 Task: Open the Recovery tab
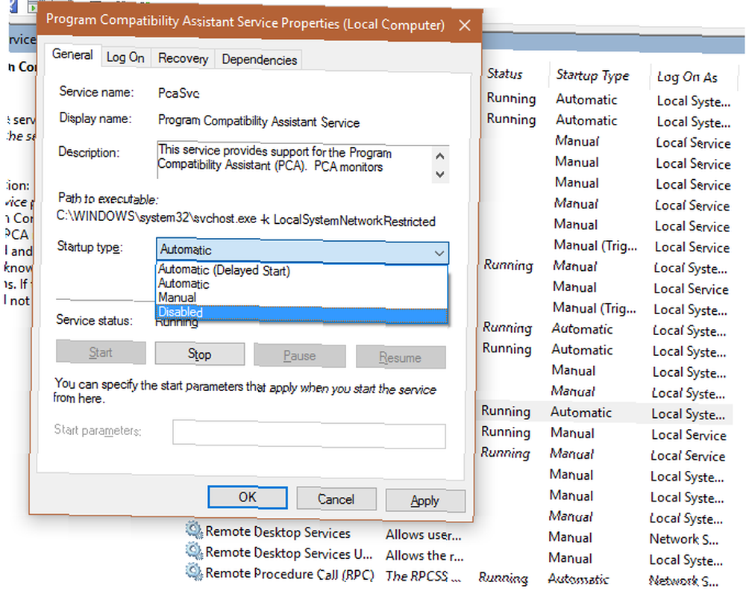pos(184,58)
